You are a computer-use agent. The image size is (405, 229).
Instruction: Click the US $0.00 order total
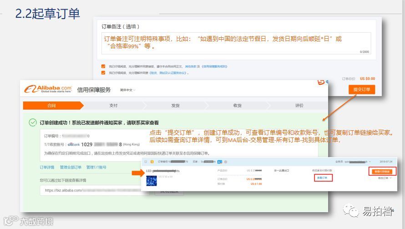[368, 79]
